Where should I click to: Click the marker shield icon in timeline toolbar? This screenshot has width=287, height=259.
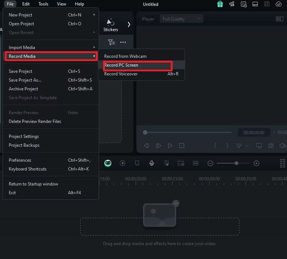coord(137,163)
